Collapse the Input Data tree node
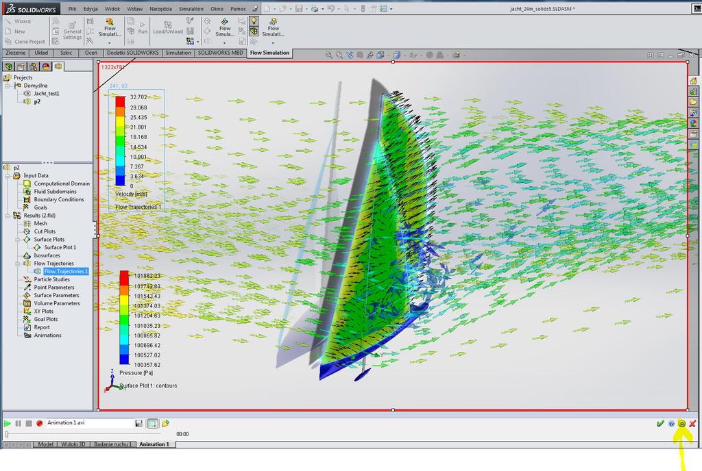 pyautogui.click(x=8, y=176)
